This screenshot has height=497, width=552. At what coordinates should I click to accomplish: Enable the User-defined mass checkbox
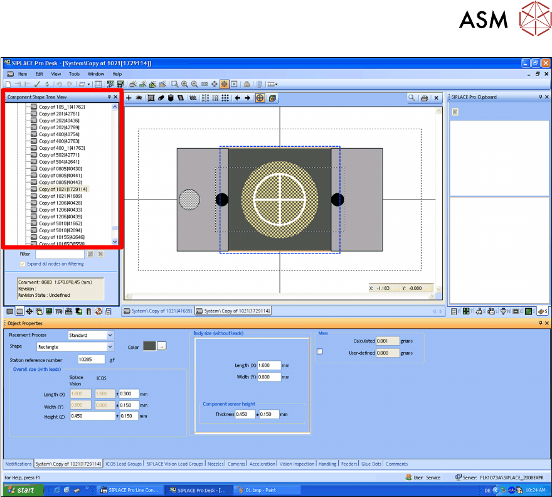[320, 352]
